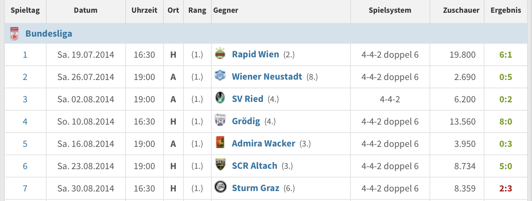Open matchday 1 link
Screen dimensions: 532x201
tap(25, 55)
